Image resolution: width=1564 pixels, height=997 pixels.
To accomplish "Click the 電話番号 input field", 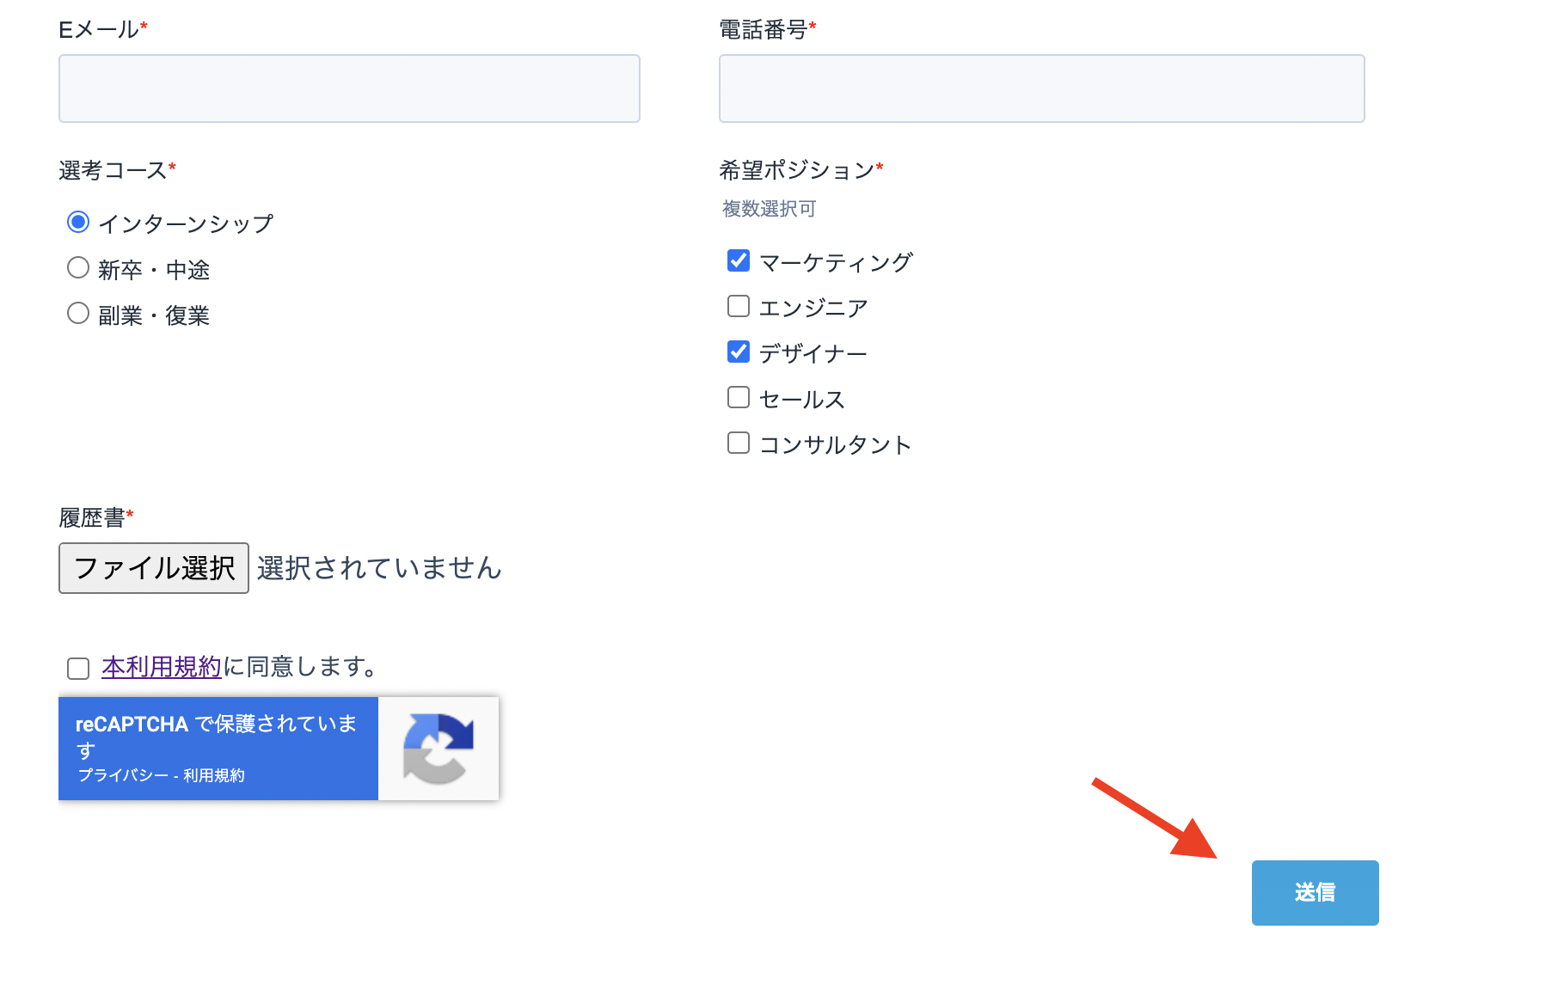I will tap(1041, 89).
